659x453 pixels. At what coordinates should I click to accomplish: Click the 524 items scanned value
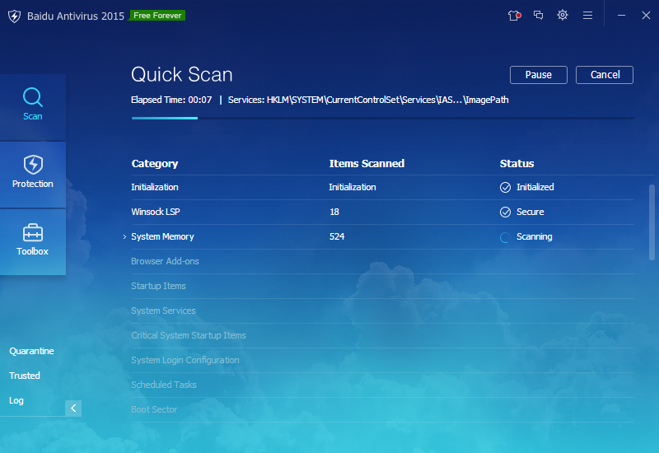coord(337,236)
